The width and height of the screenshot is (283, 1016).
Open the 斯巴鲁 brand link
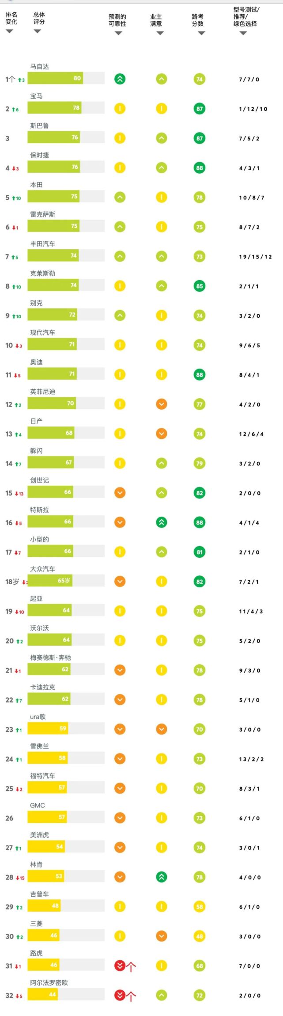[x=39, y=126]
